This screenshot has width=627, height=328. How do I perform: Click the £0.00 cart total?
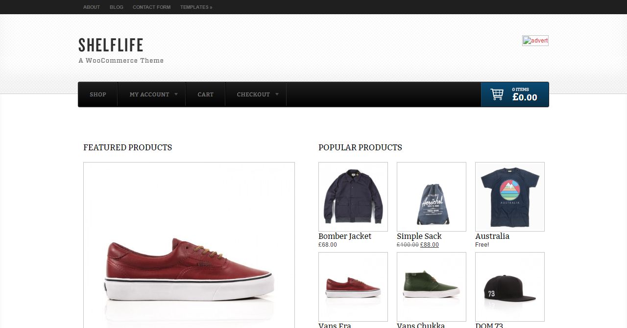pos(525,97)
